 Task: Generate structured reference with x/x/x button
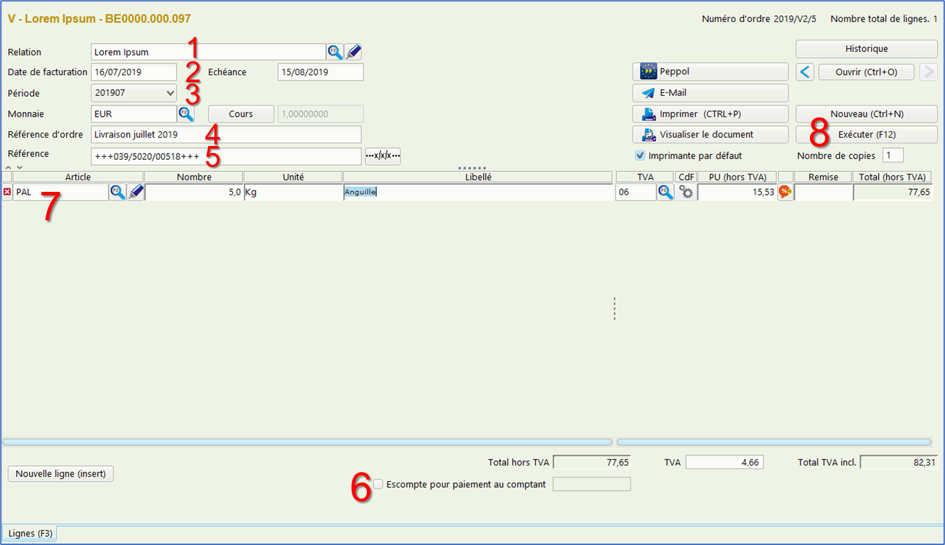pos(383,156)
